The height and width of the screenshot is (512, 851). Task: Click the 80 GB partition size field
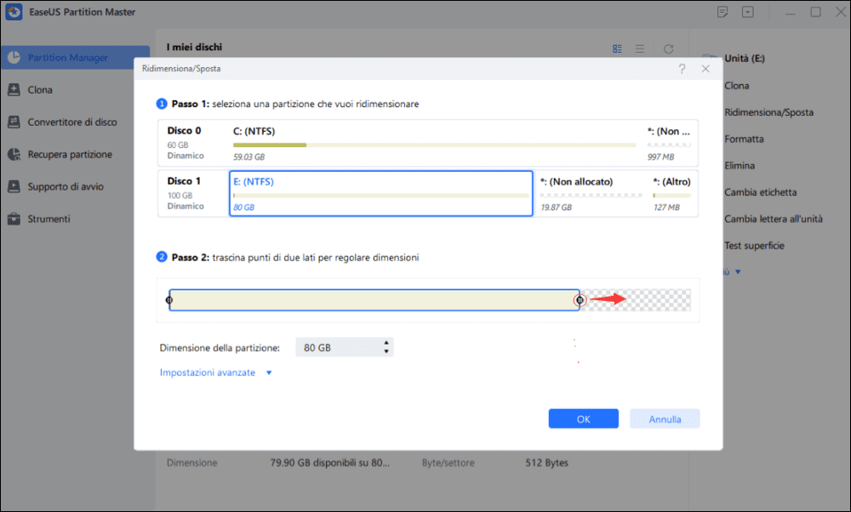[345, 348]
